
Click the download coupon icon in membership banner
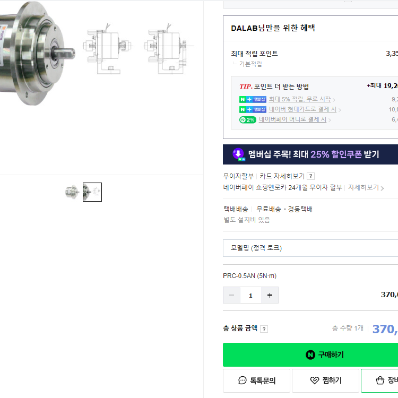click(x=238, y=154)
